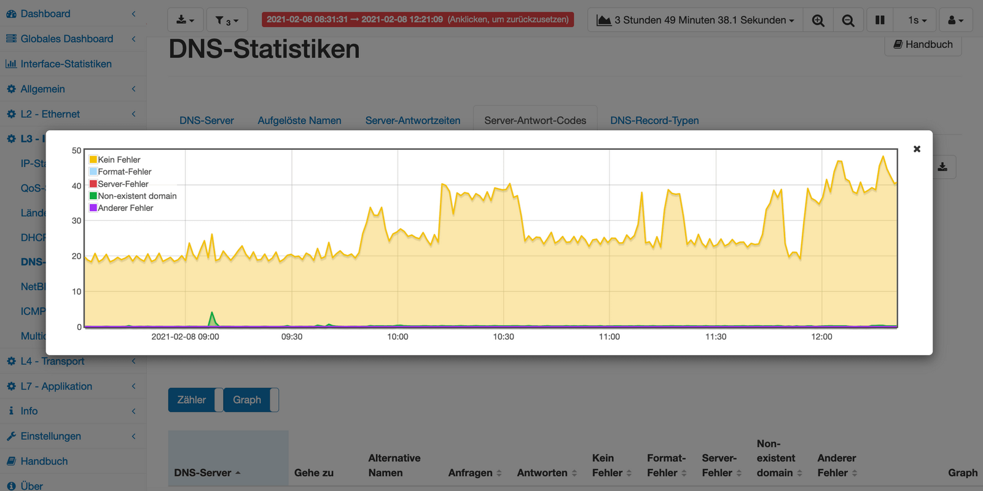The width and height of the screenshot is (983, 491).
Task: Open the download export dropdown in toolbar
Action: (185, 20)
